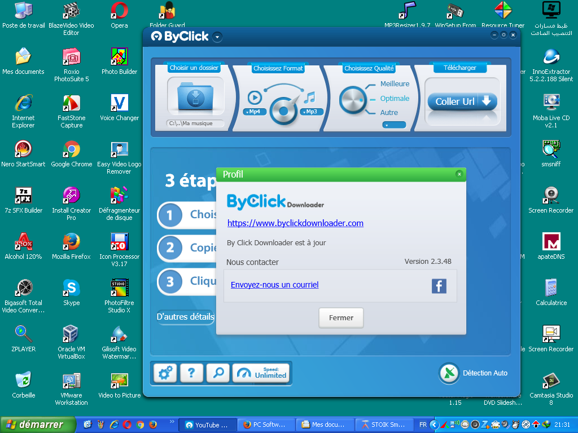Open the Facebook icon in Profil dialog
The width and height of the screenshot is (578, 433).
439,286
